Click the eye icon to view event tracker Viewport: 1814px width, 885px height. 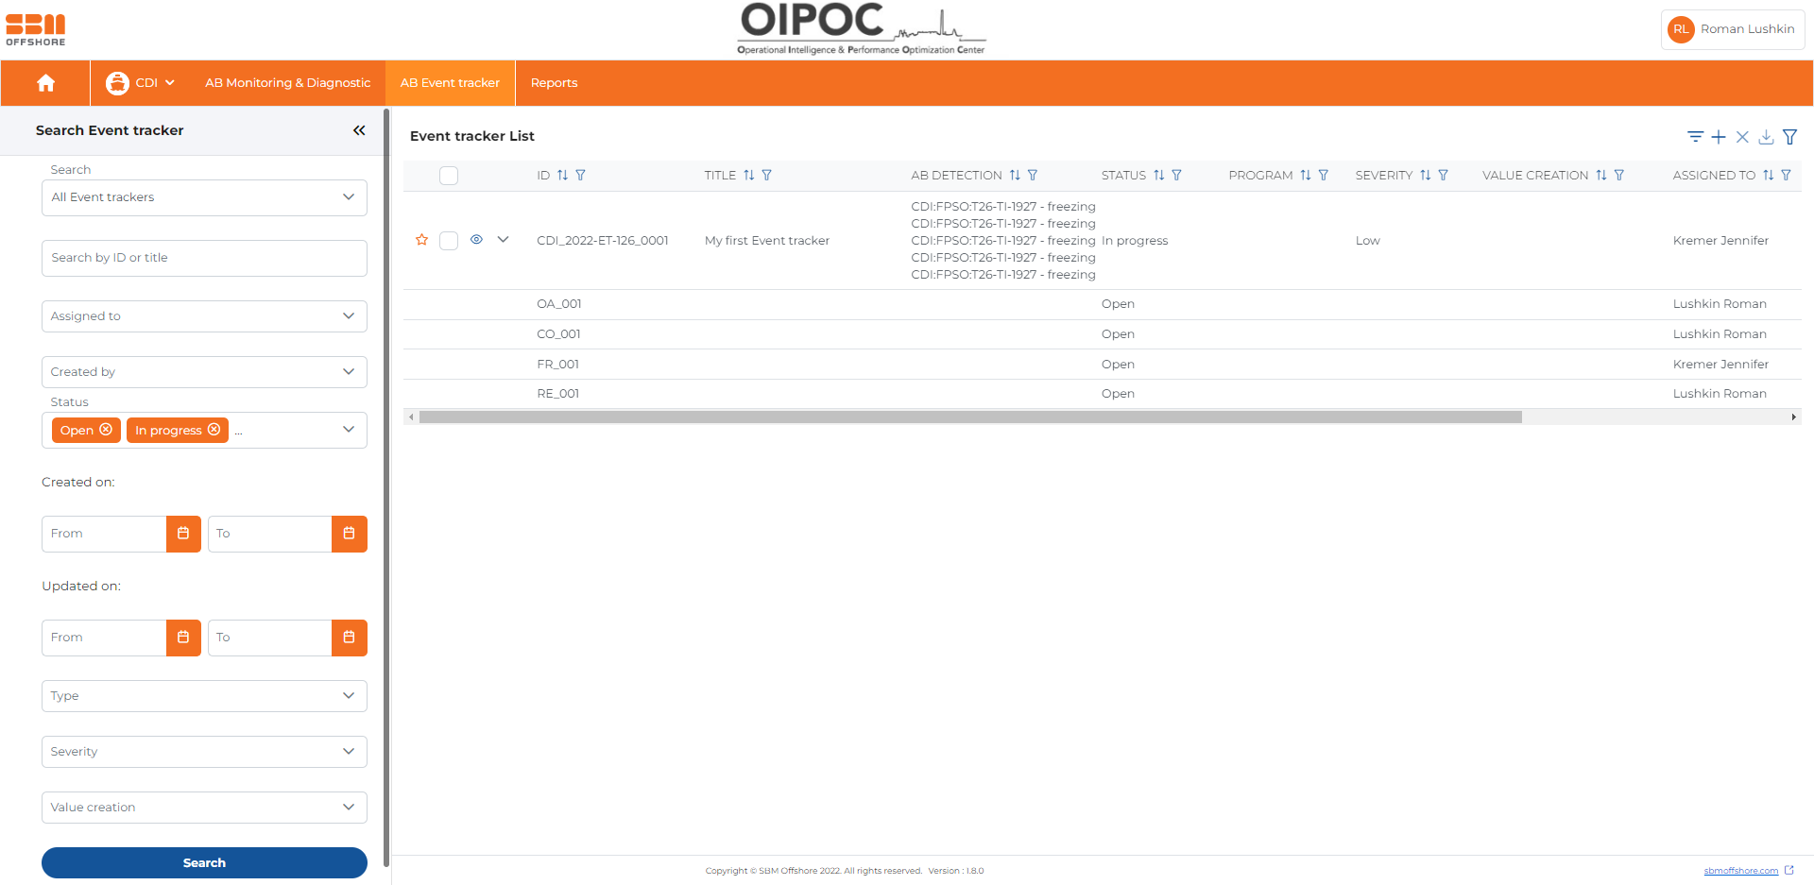pos(476,240)
